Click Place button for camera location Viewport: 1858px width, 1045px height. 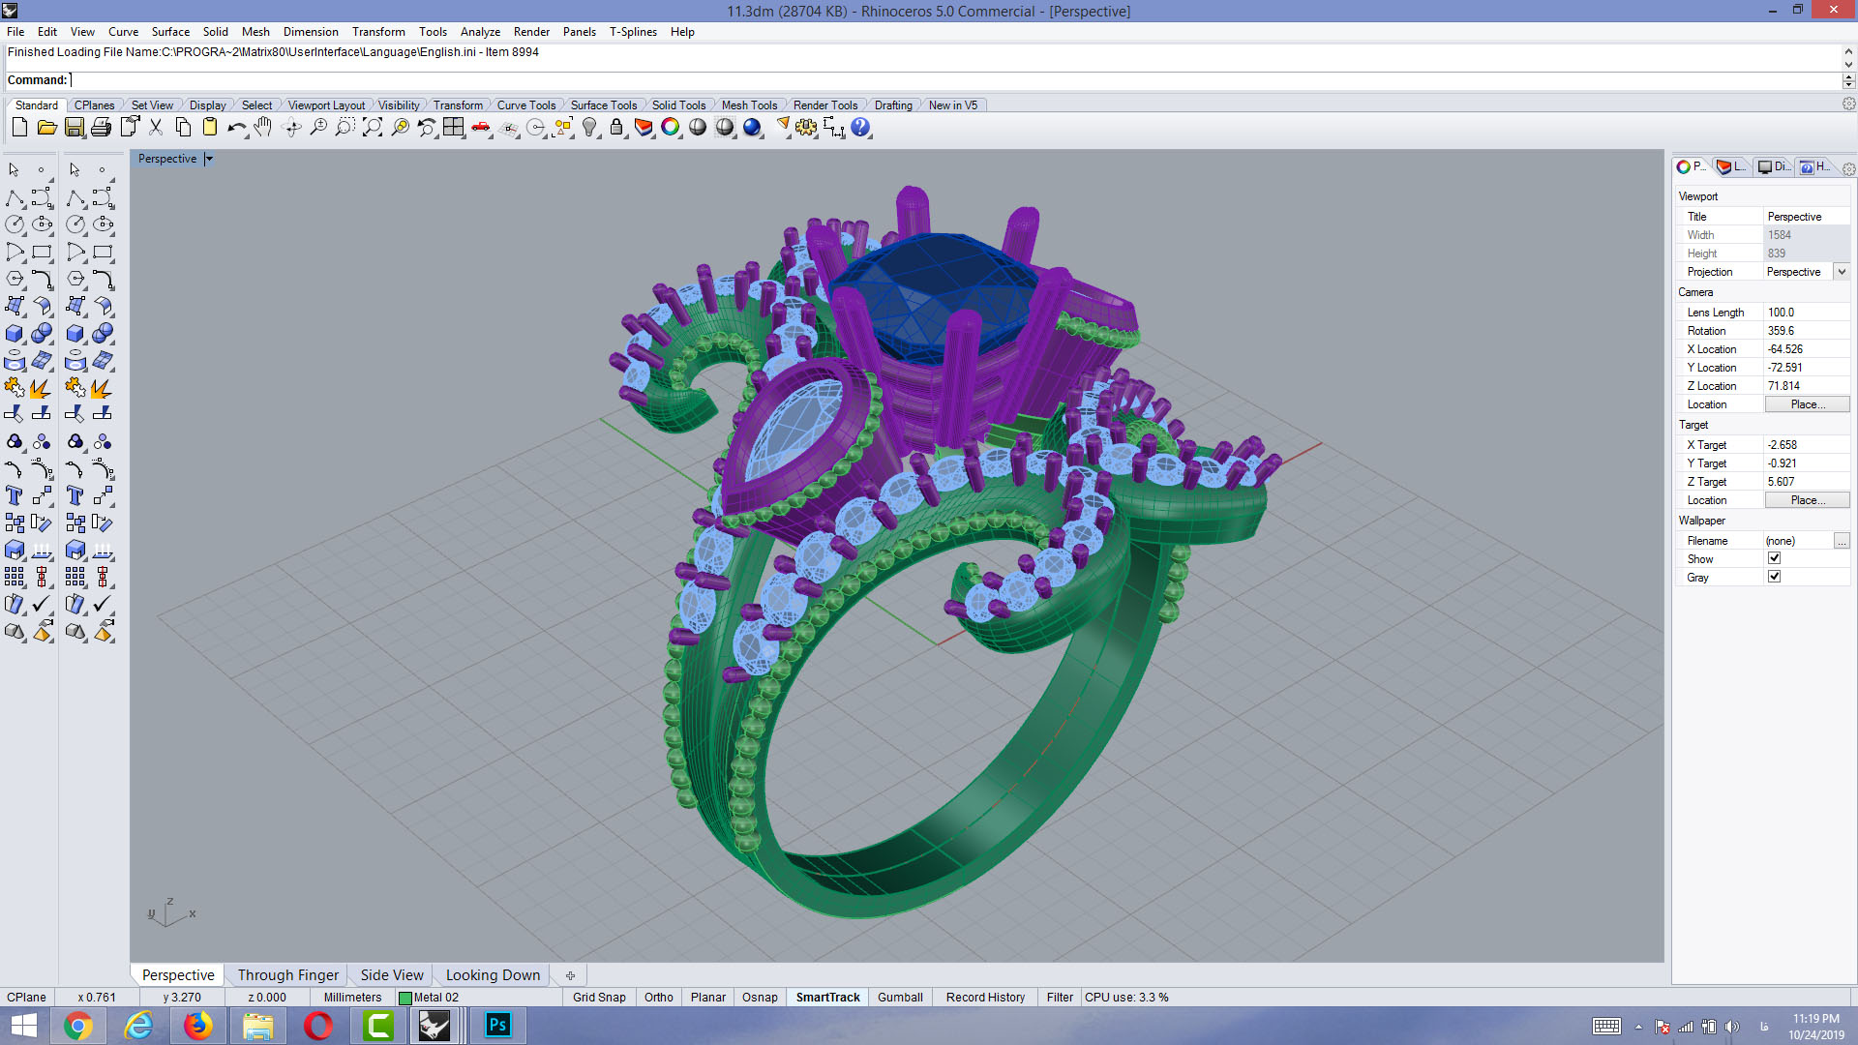click(x=1807, y=404)
